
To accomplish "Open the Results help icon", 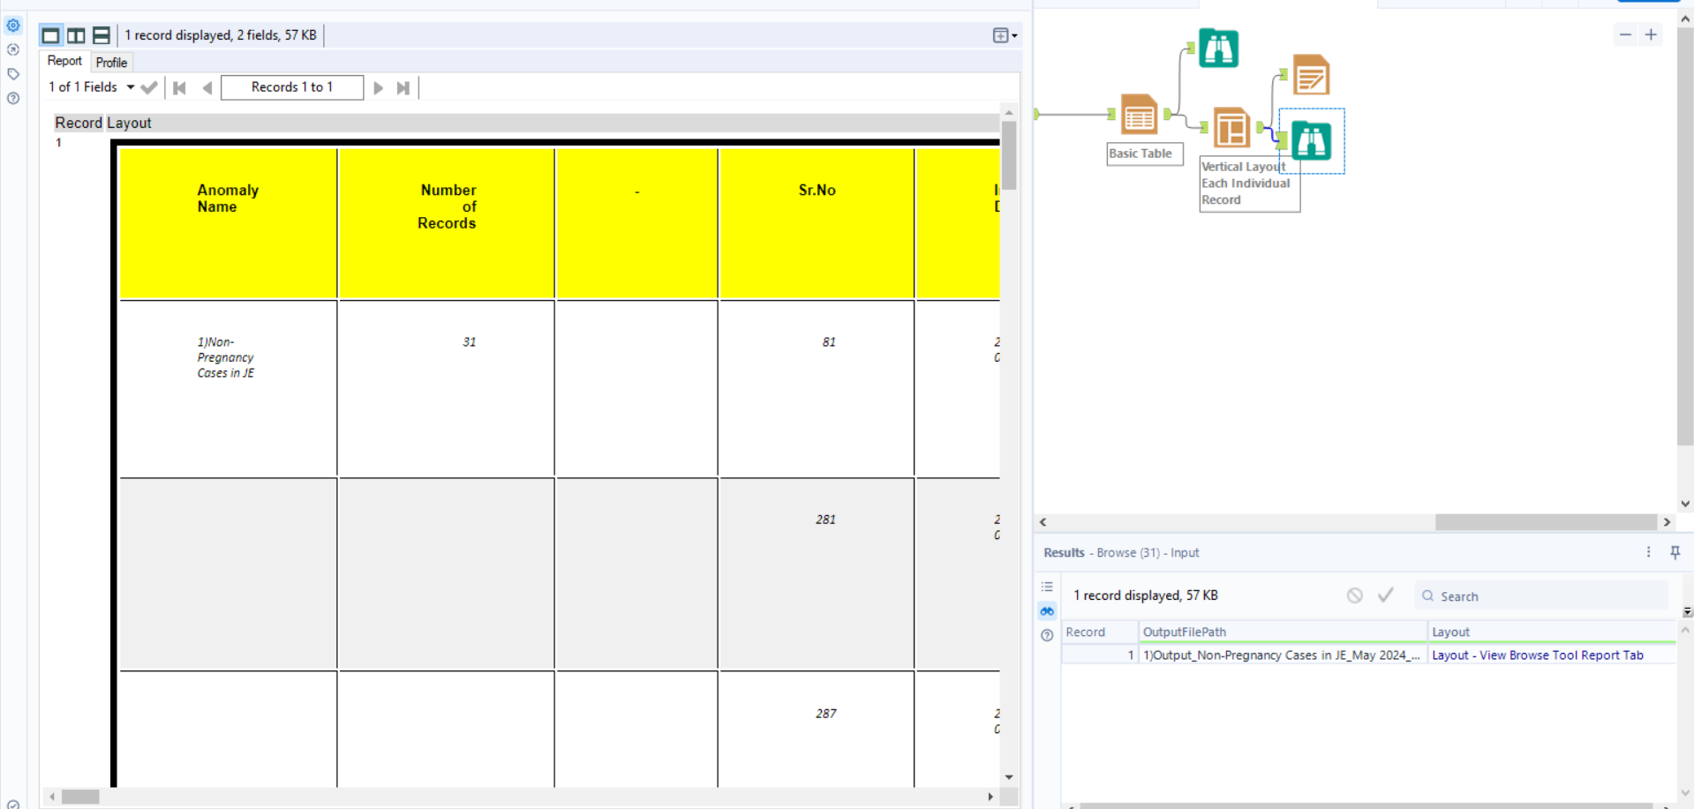I will (1047, 635).
